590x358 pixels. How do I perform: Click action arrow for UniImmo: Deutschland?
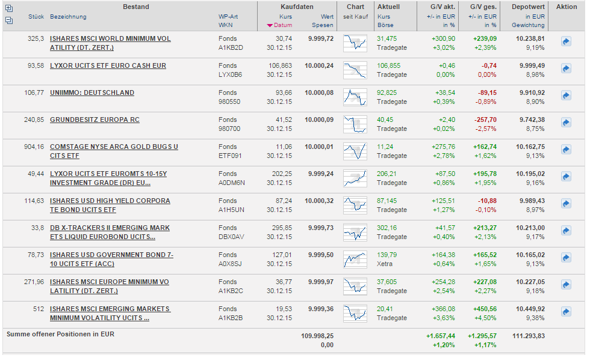tap(566, 96)
